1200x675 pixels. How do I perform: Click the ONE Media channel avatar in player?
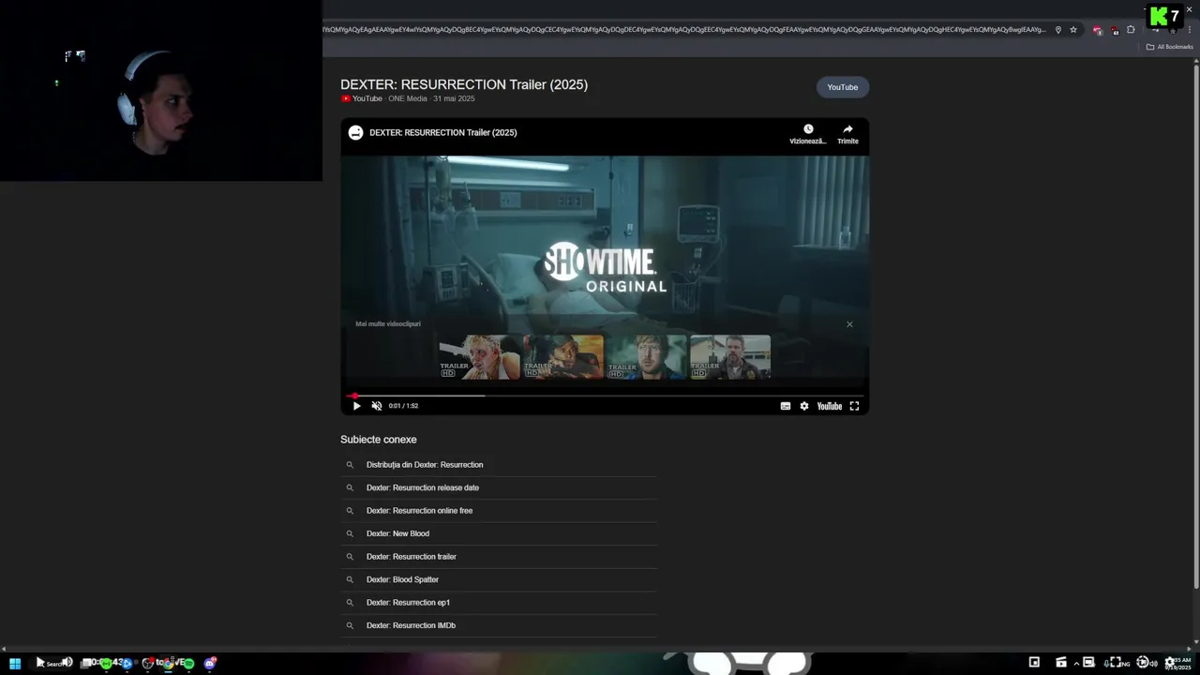(355, 132)
